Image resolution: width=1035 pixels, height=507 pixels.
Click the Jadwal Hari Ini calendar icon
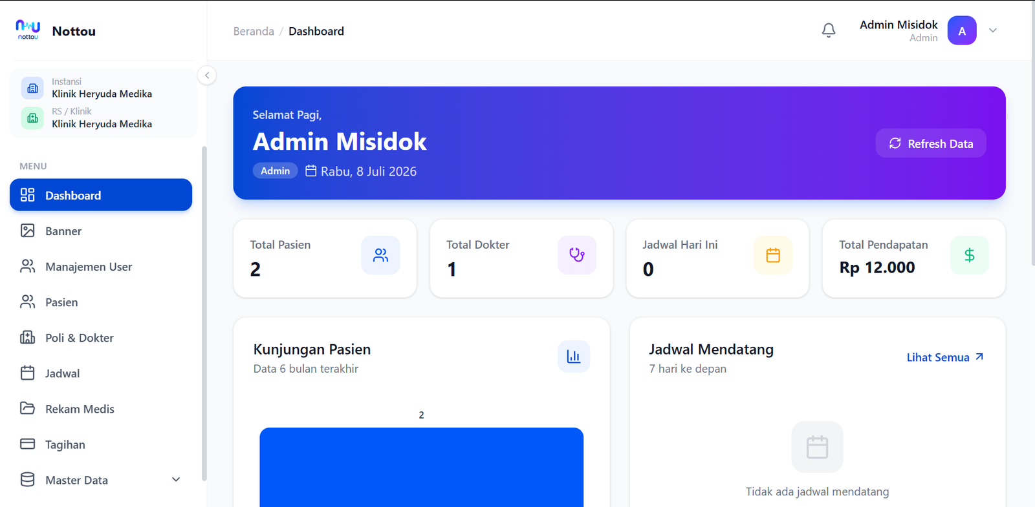773,255
